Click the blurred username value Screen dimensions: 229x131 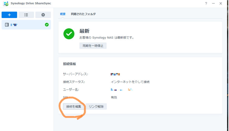coord(122,90)
